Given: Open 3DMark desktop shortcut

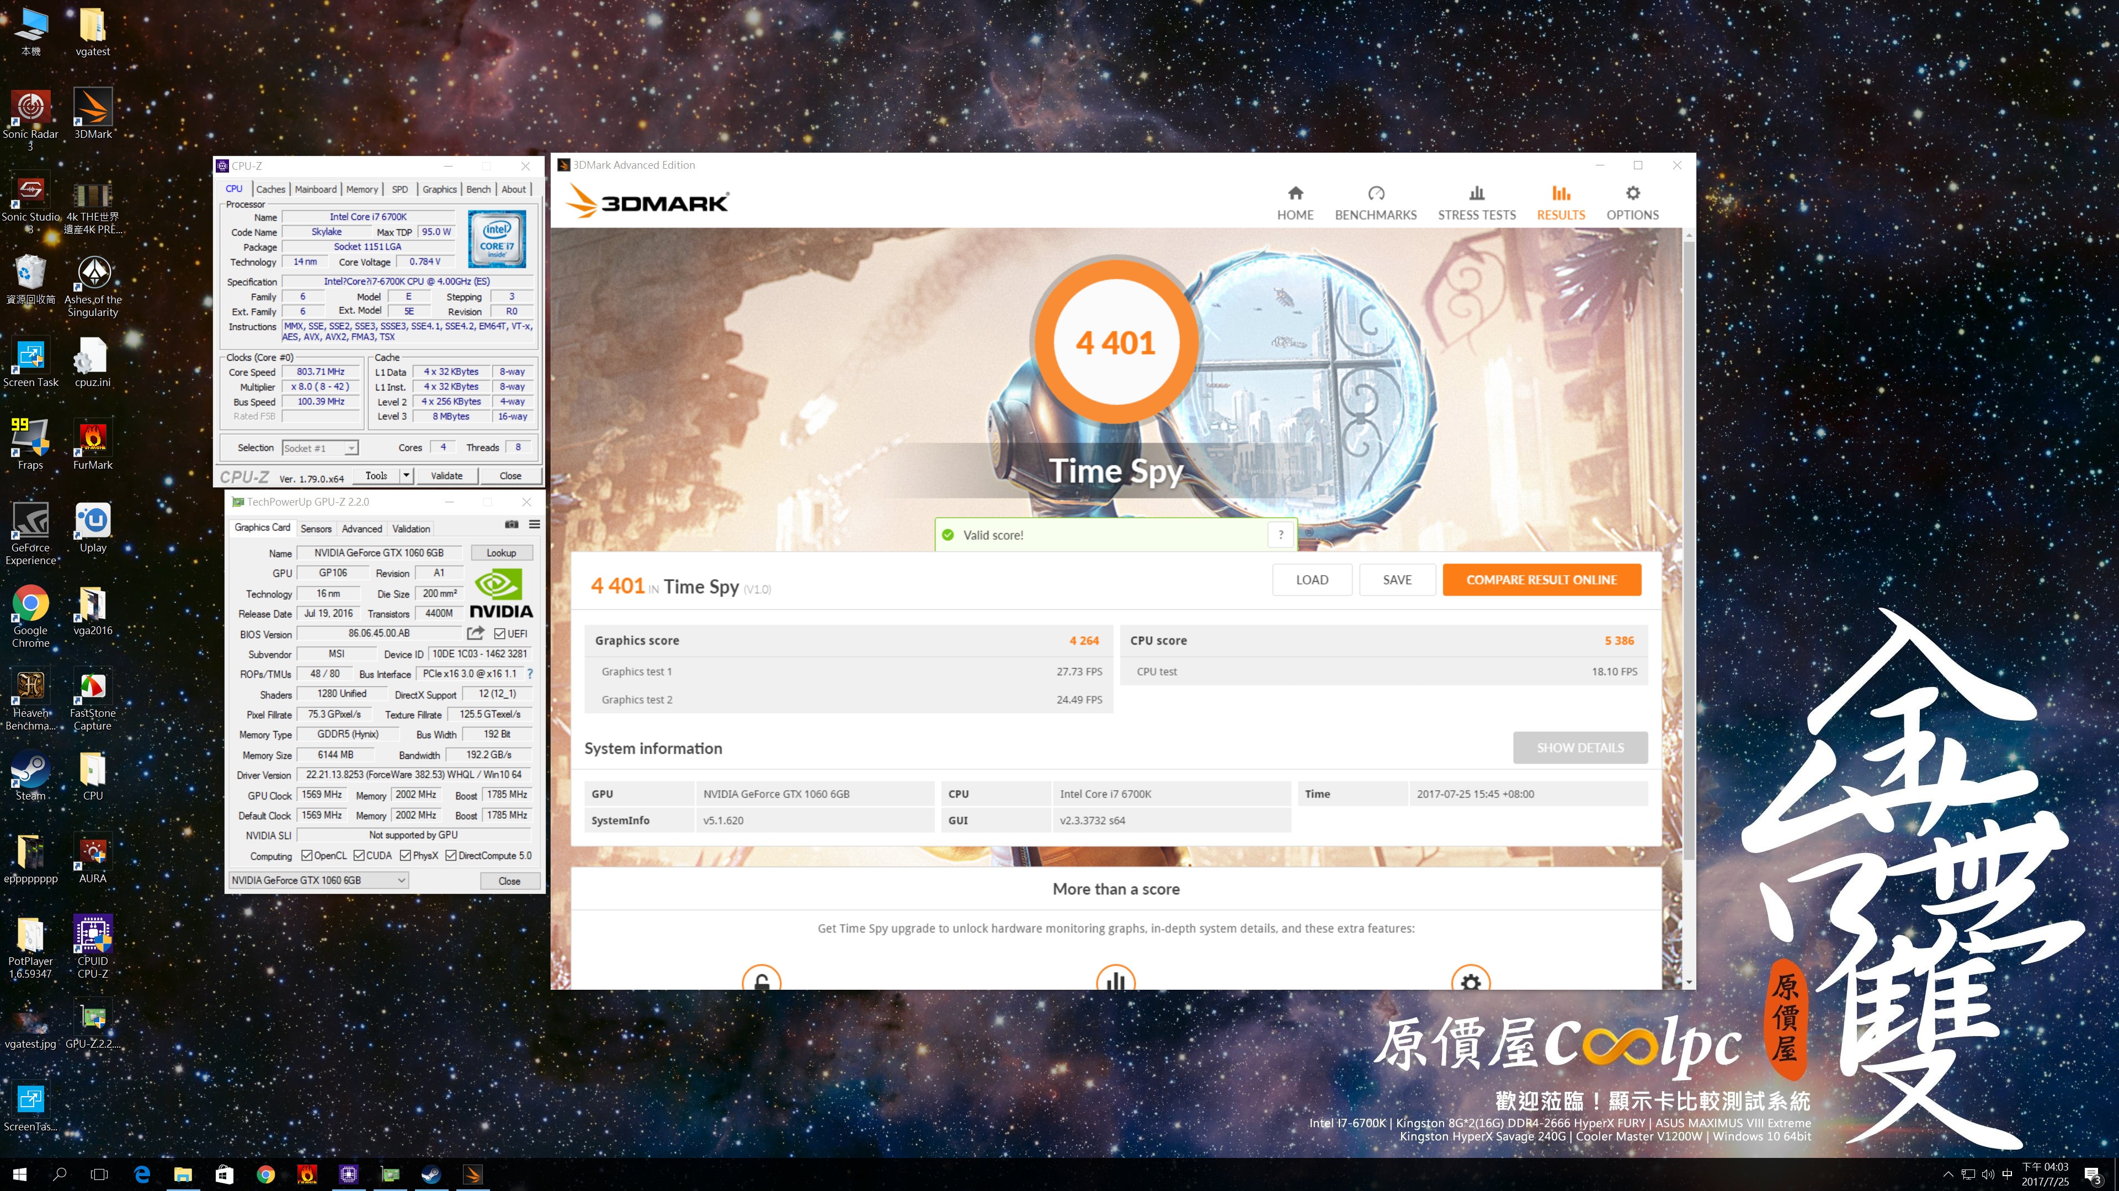Looking at the screenshot, I should (x=93, y=114).
